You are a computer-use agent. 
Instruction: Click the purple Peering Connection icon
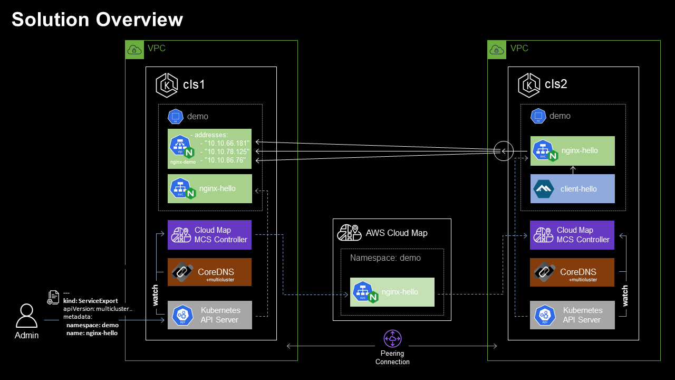pos(392,338)
